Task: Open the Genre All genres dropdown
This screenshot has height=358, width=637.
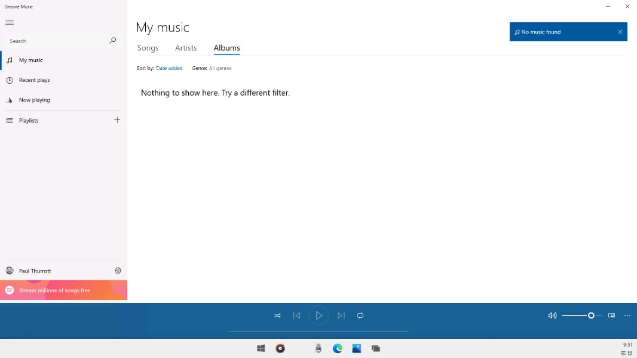Action: 220,68
